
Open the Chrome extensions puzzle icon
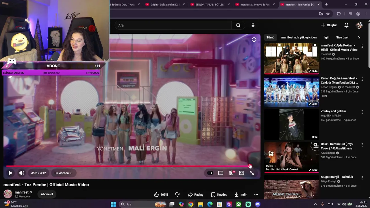click(339, 14)
